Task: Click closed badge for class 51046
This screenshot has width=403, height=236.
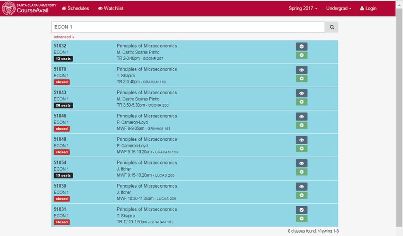Action: click(x=62, y=128)
